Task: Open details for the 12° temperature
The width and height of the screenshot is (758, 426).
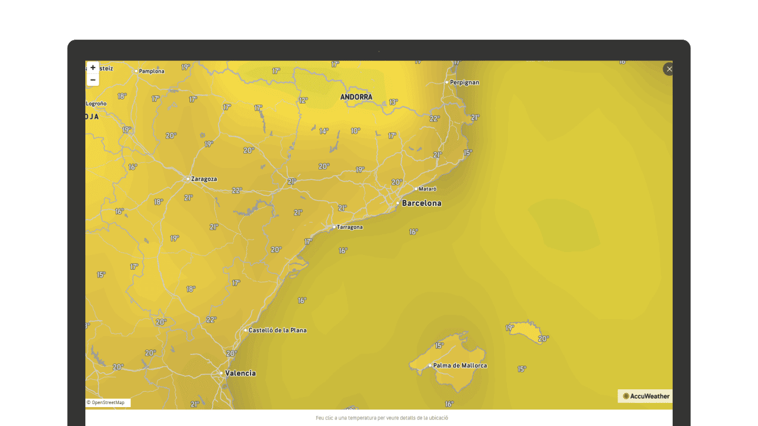Action: coord(303,101)
